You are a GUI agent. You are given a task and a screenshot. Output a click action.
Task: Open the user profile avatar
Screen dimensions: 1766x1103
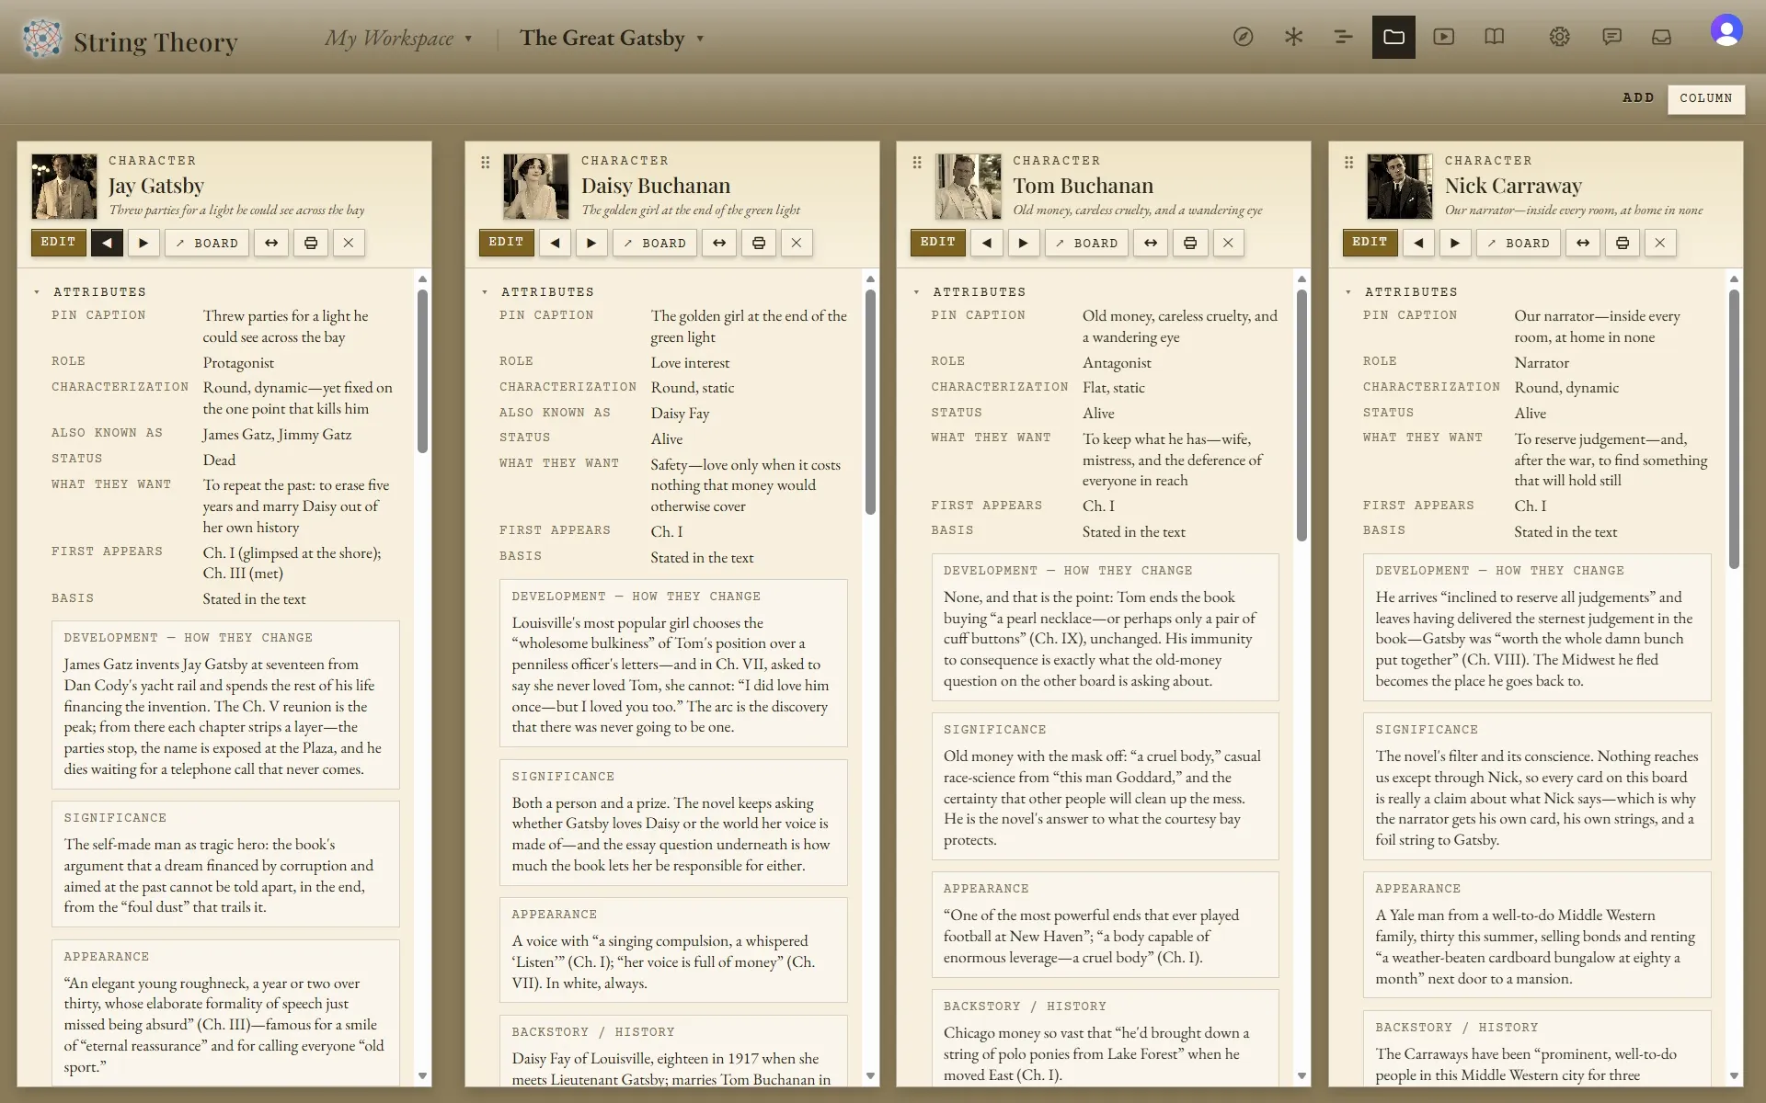coord(1726,30)
